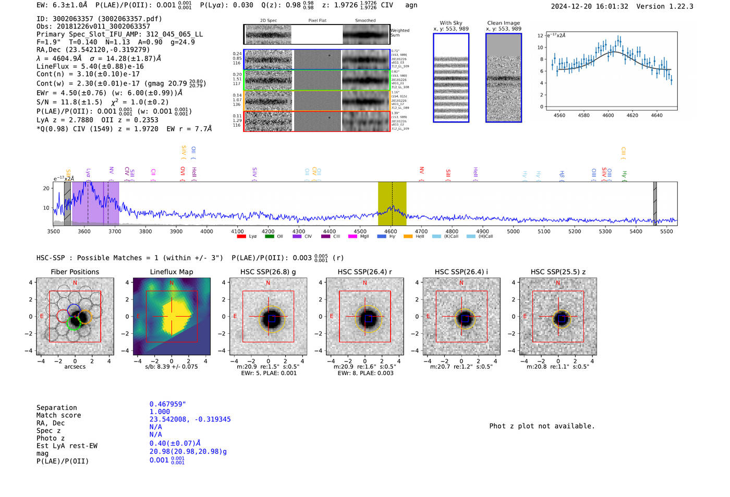Viewport: 730px width, 497px height.
Task: Select the blue-bordered fiber spectrum row
Action: pyautogui.click(x=317, y=59)
